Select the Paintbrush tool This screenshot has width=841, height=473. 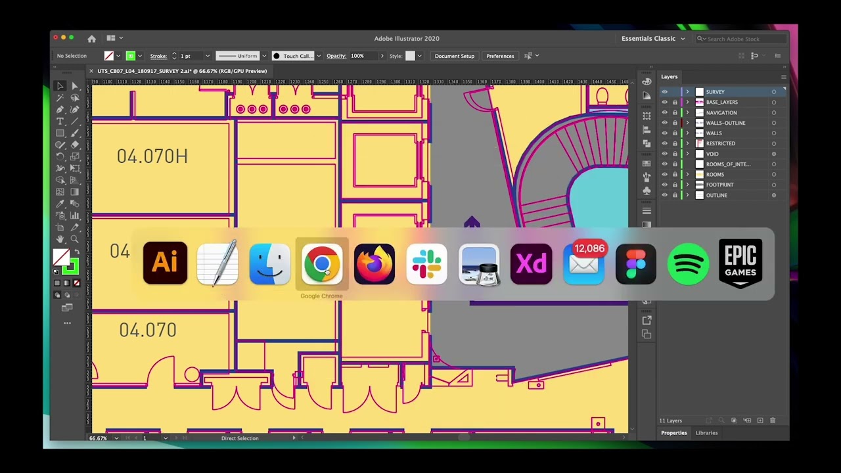pos(75,133)
